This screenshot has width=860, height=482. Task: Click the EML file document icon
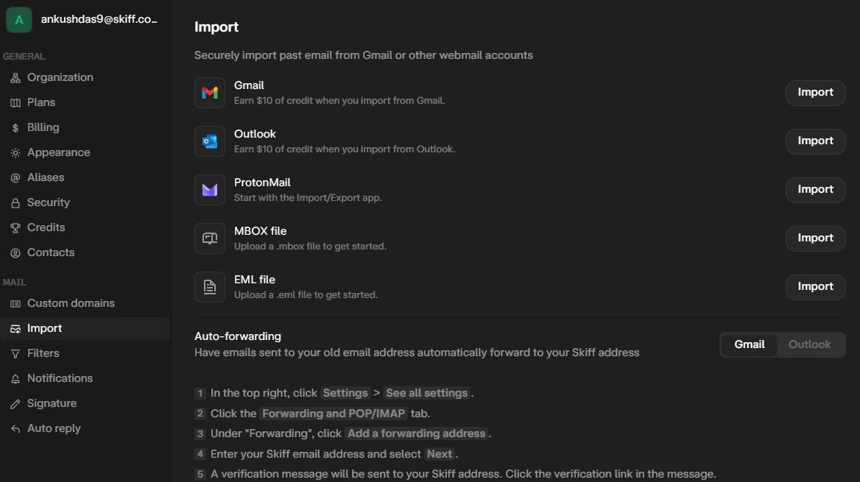[209, 286]
